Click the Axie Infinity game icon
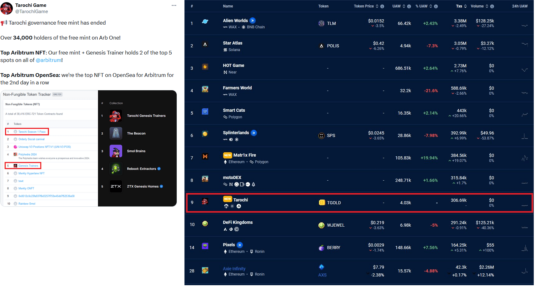 [205, 270]
